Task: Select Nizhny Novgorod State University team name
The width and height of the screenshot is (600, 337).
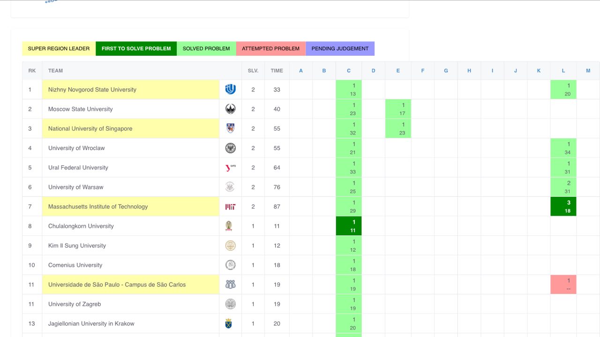Action: (x=92, y=90)
